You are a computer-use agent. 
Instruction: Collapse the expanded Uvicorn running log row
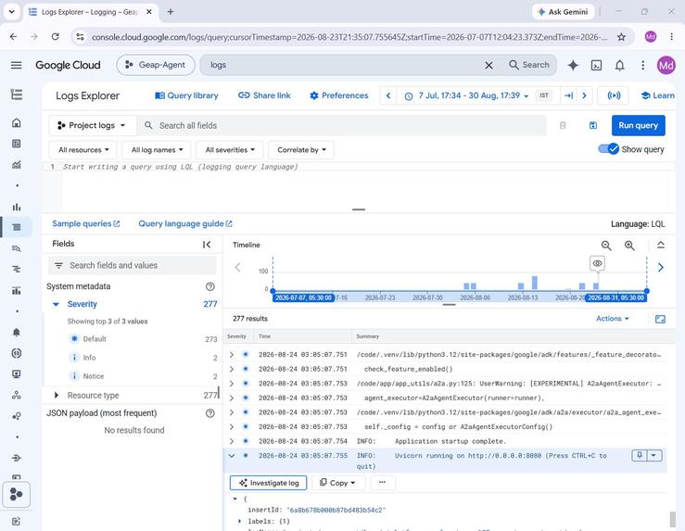tap(232, 455)
